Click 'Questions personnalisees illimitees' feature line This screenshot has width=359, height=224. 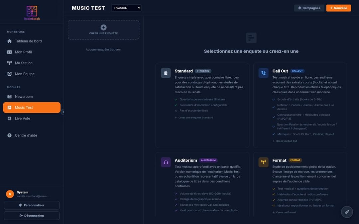coord(202,100)
